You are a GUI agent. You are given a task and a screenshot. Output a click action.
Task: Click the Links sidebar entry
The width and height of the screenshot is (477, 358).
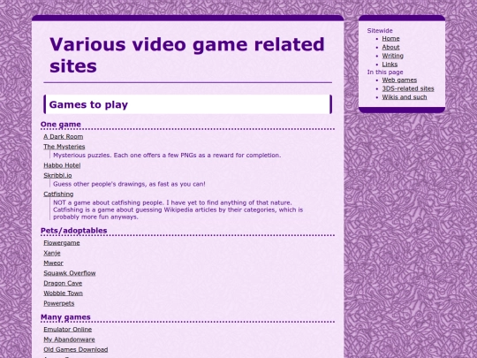(390, 65)
